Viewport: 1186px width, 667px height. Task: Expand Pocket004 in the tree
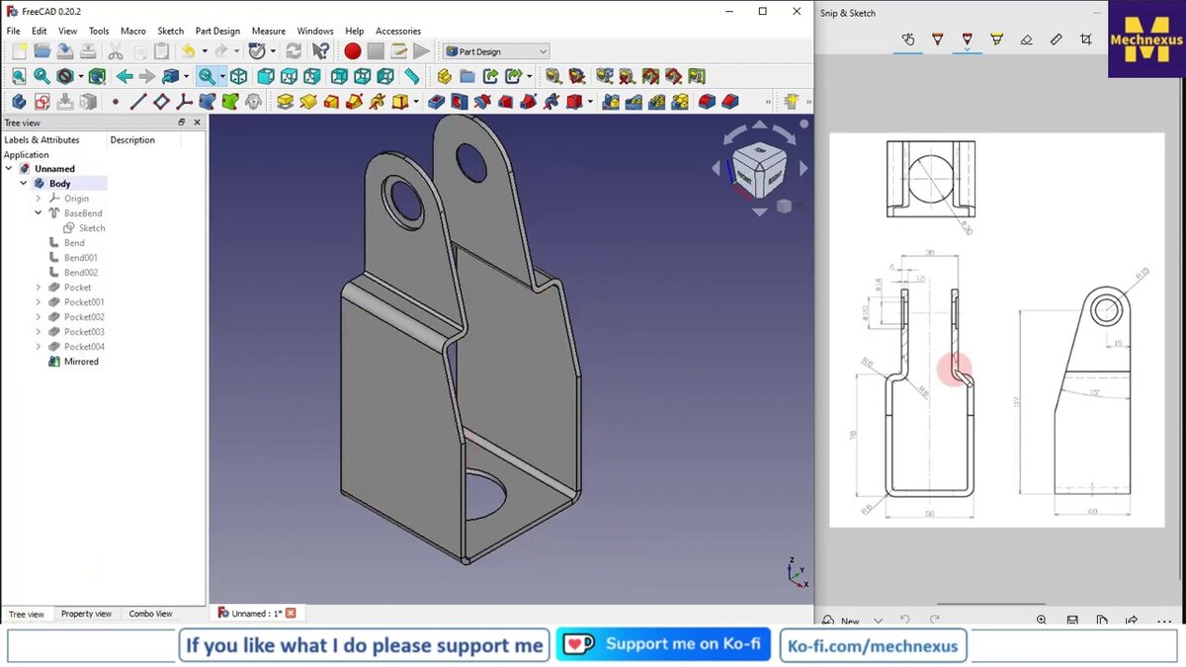39,347
